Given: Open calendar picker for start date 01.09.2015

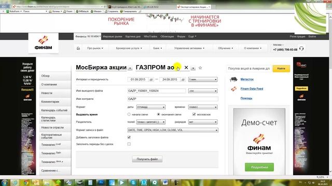Looking at the screenshot, I should [151, 80].
